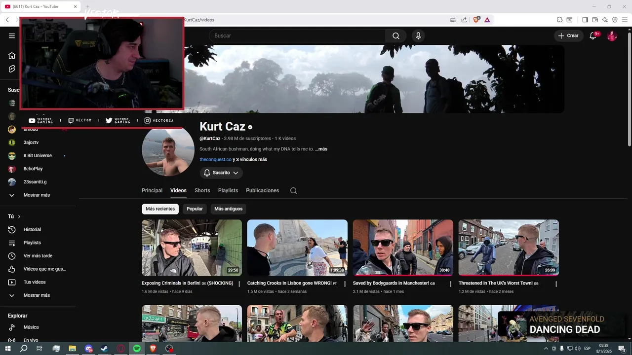Click the Buscar search field
Image resolution: width=632 pixels, height=355 pixels.
pos(297,35)
